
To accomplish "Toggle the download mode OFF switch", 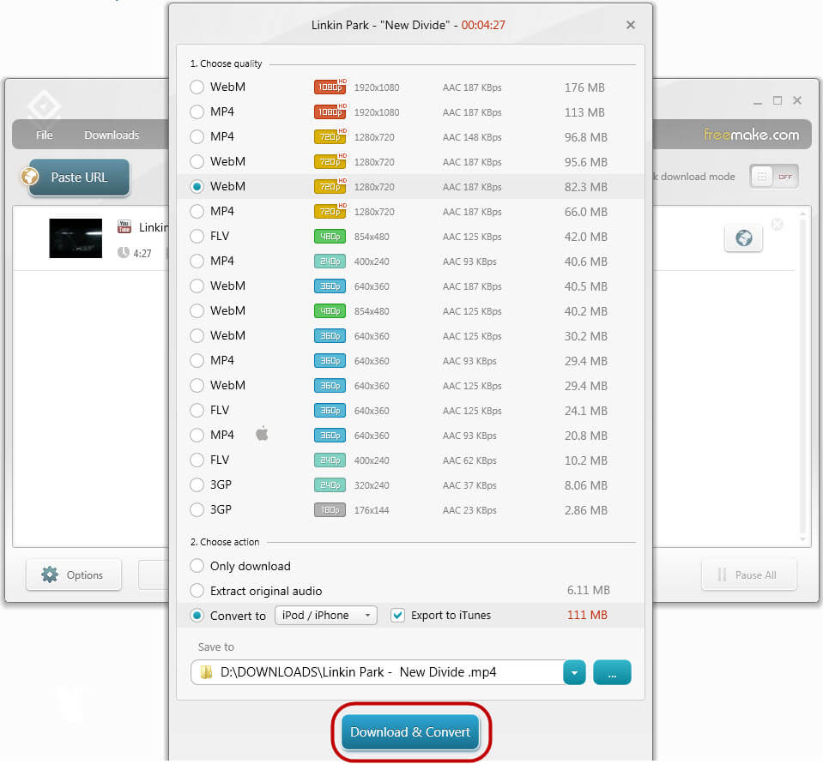I will (x=774, y=177).
